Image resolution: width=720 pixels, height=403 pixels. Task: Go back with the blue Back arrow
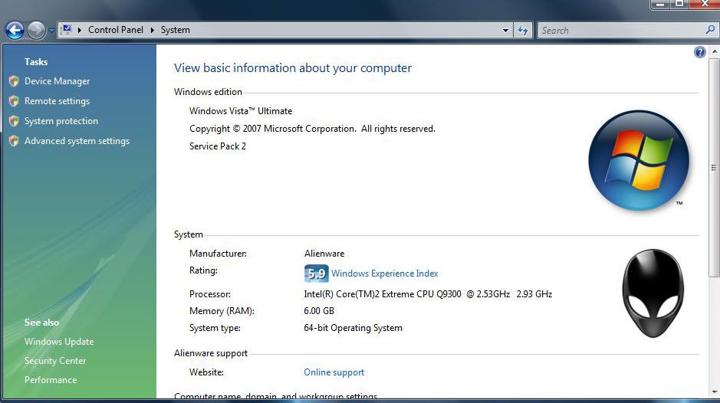tap(15, 31)
